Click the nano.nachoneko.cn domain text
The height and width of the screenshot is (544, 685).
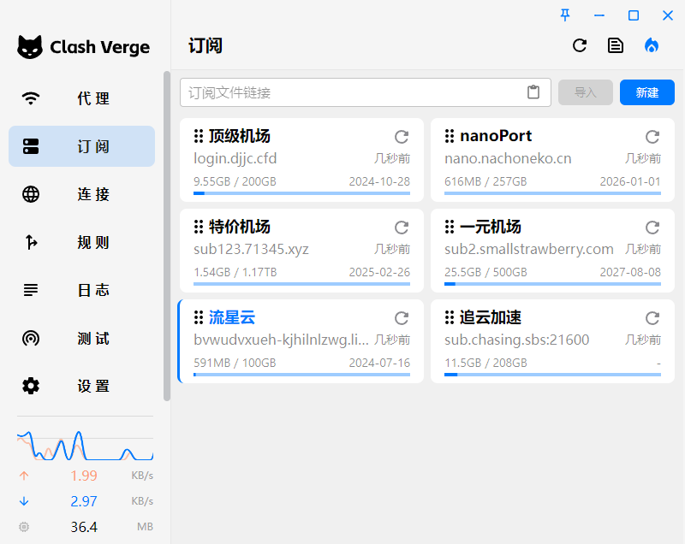pos(508,158)
